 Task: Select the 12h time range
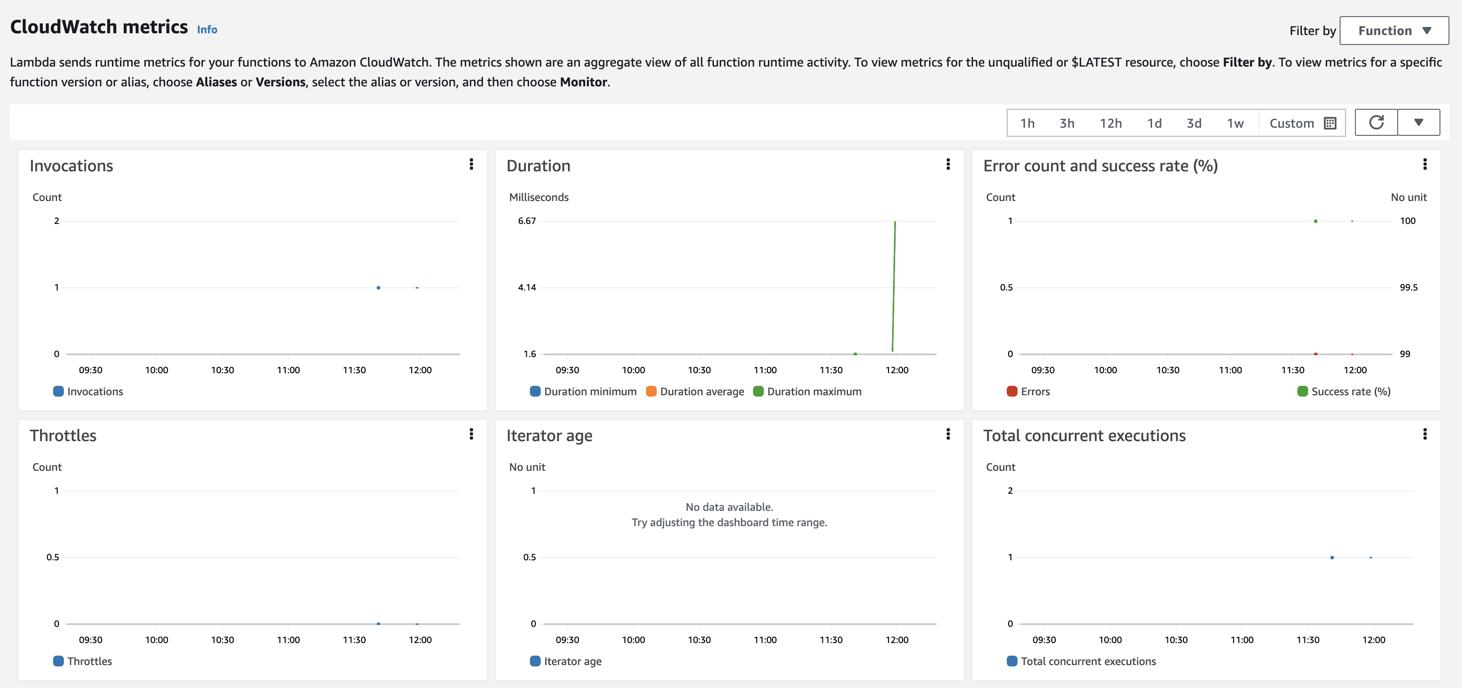1110,123
